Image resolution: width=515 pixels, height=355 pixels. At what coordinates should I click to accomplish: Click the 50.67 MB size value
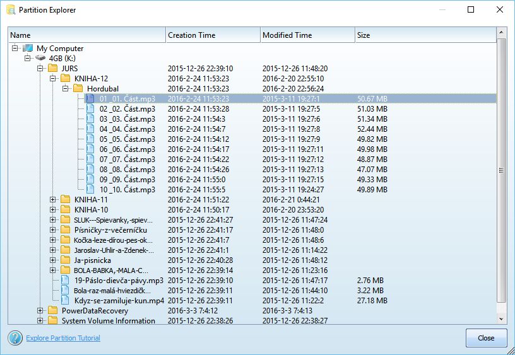(372, 98)
